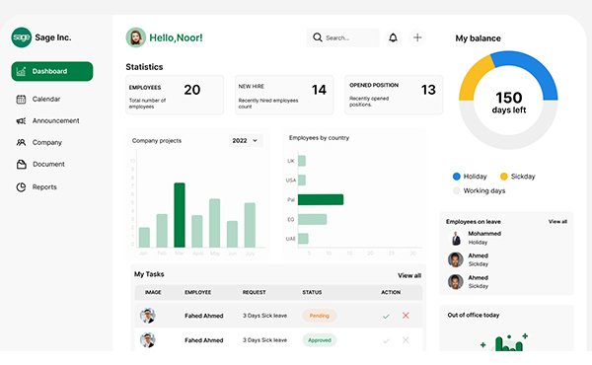Click the Reports pie chart icon
Image resolution: width=592 pixels, height=365 pixels.
pos(21,186)
